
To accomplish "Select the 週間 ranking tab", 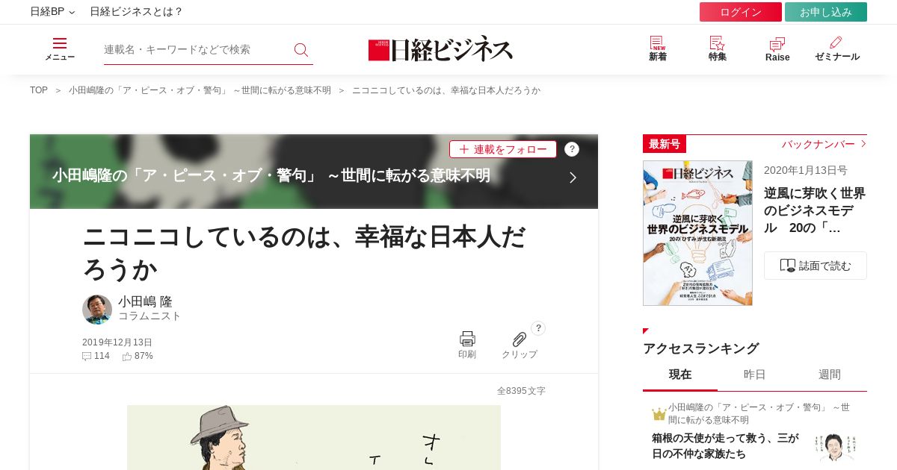I will 830,375.
